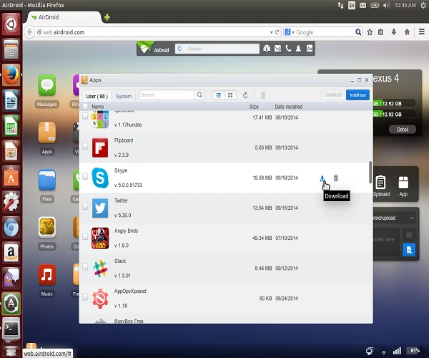Open the Music desktop icon
Image resolution: width=429 pixels, height=358 pixels.
click(x=47, y=276)
